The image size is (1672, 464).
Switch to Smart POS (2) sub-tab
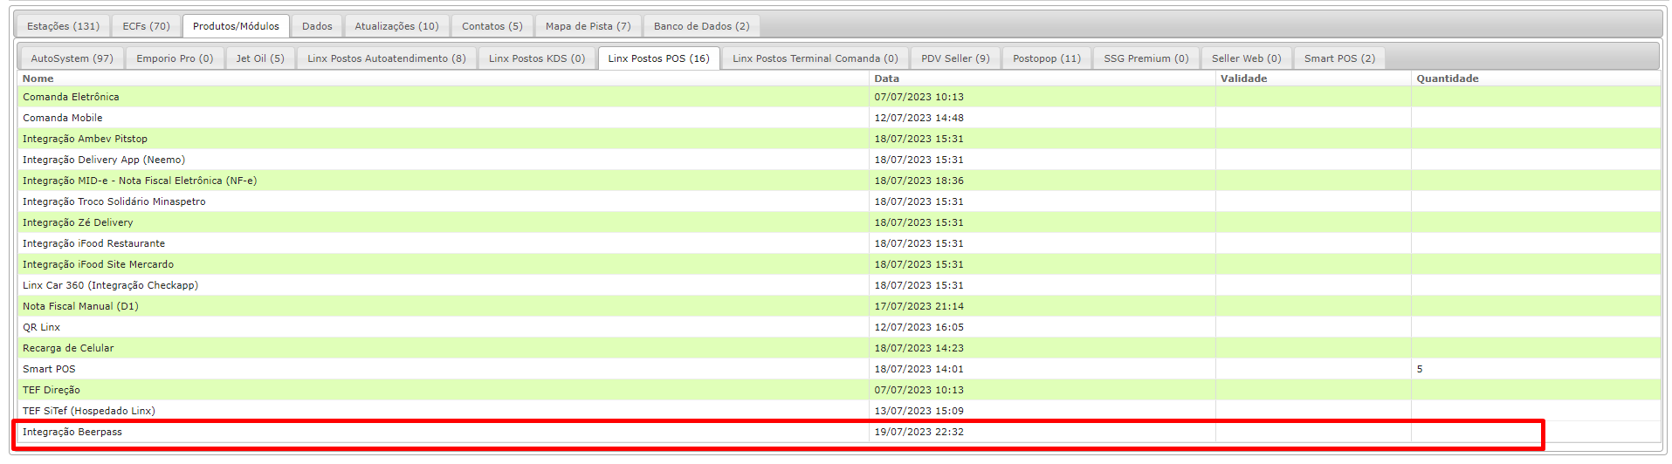point(1339,58)
